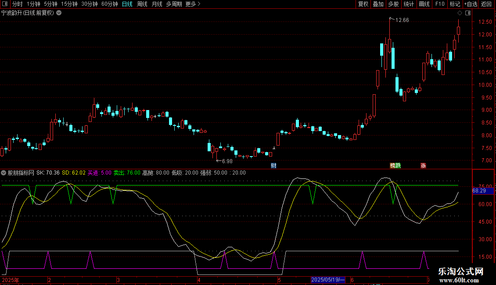The image size is (496, 285).
Task: Select the 画线 drawing tool
Action: pyautogui.click(x=424, y=4)
